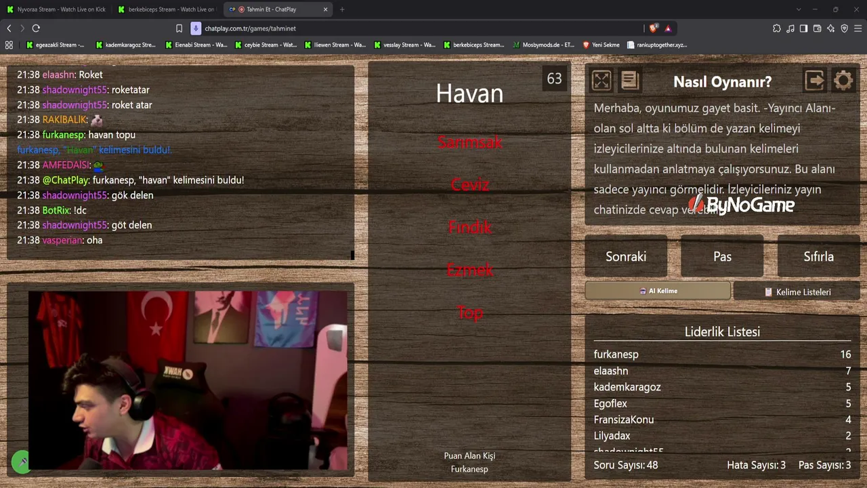Image resolution: width=867 pixels, height=488 pixels.
Task: Click the forbidden word "Sarımsak"
Action: pos(469,142)
